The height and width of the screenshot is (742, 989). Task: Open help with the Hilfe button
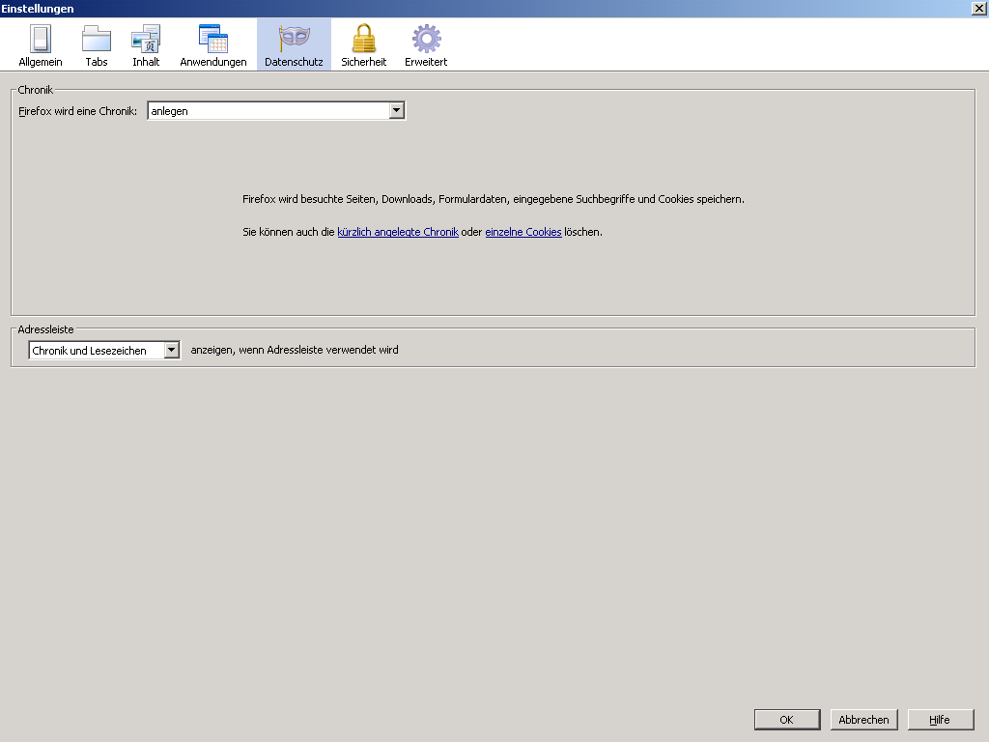click(x=940, y=719)
